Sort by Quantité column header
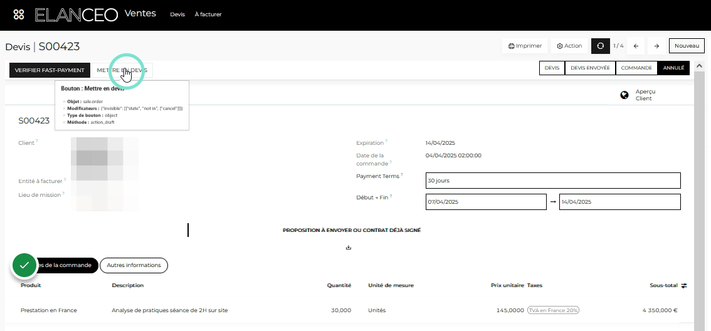711x331 pixels. [x=339, y=285]
